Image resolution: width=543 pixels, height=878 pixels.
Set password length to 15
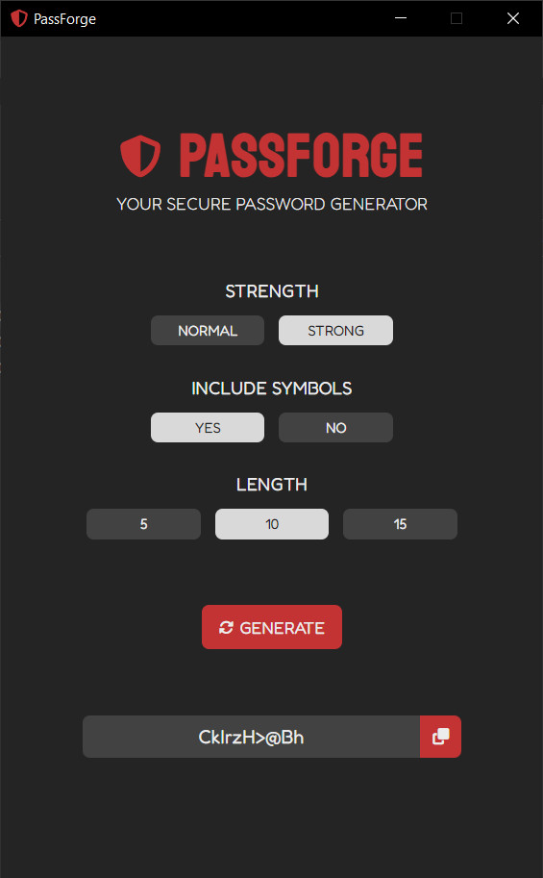pos(400,524)
